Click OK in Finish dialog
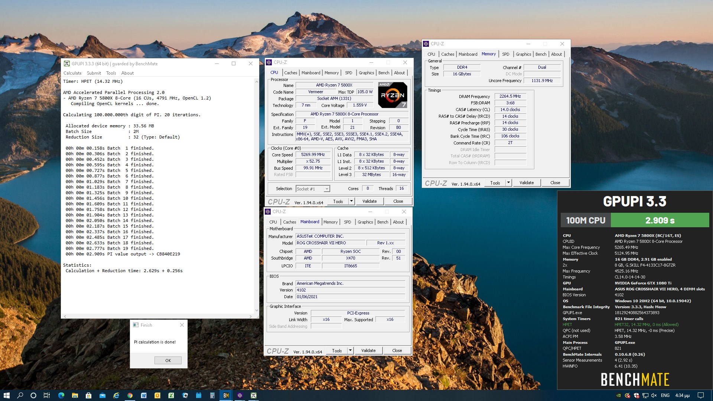 168,361
